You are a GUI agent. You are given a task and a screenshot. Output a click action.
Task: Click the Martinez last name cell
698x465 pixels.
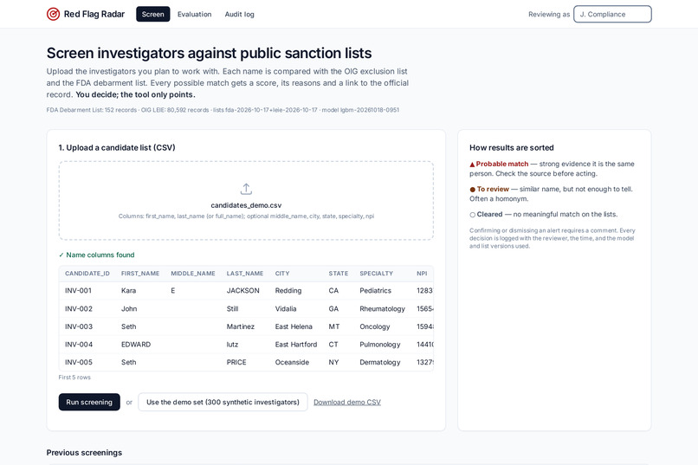(x=241, y=326)
